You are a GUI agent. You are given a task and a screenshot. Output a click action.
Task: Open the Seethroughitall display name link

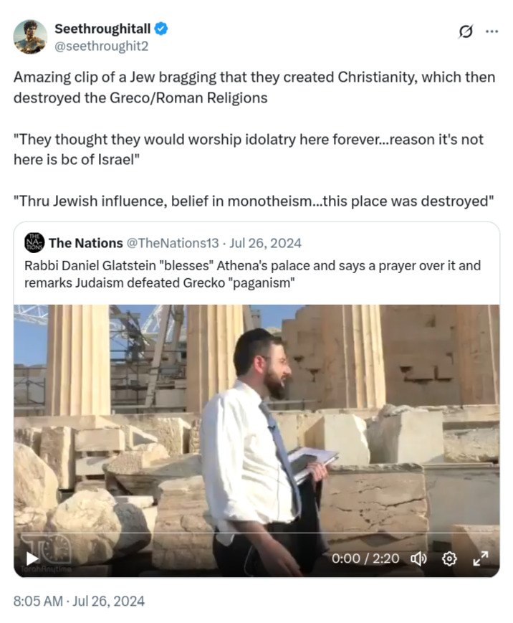point(102,29)
